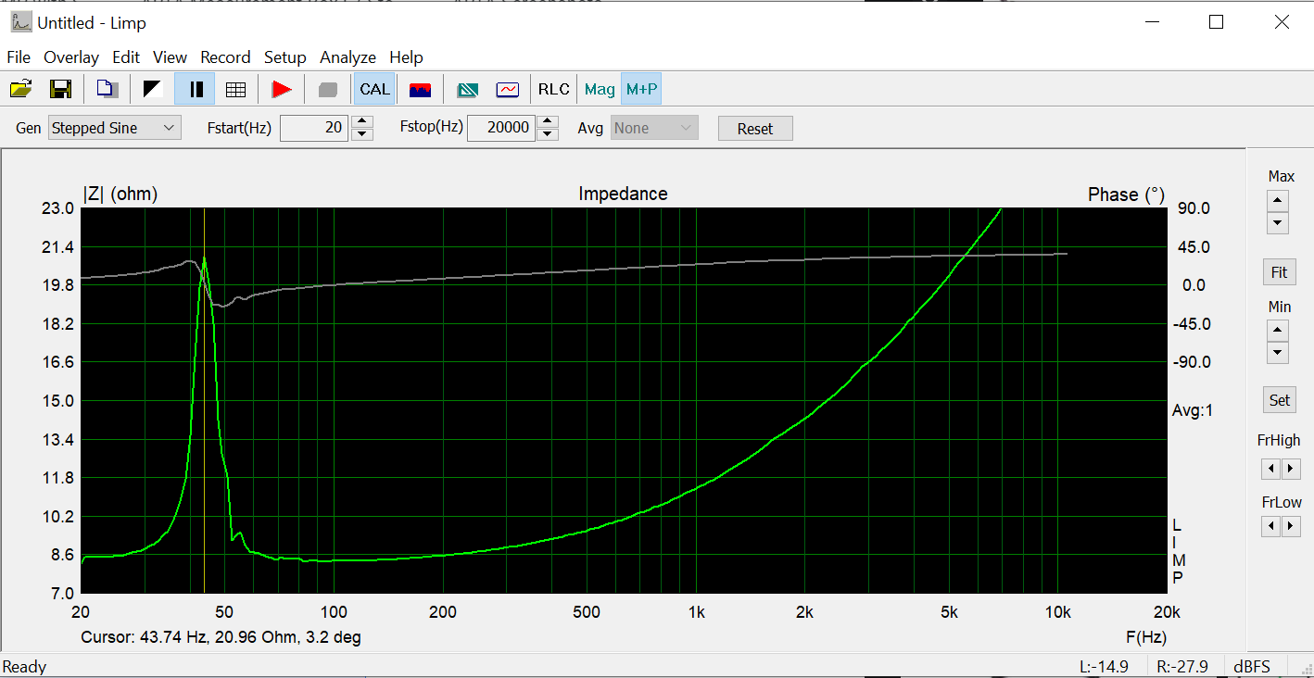Toggle the thick line vertical bars icon
The image size is (1314, 678).
[196, 89]
